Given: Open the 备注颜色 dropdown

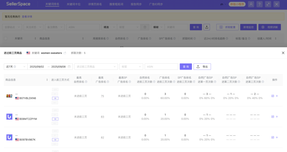Looking at the screenshot, I should (x=55, y=27).
